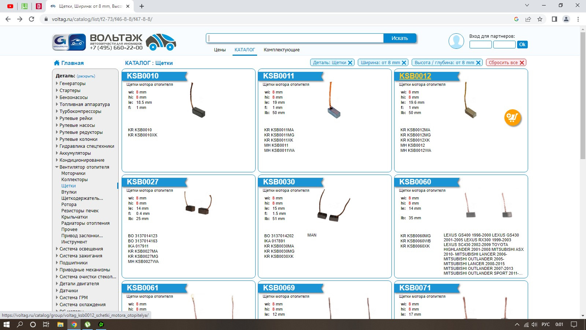Select 'Резисторы печек' subcategory
Screen dimensions: 586x330
pyautogui.click(x=80, y=211)
